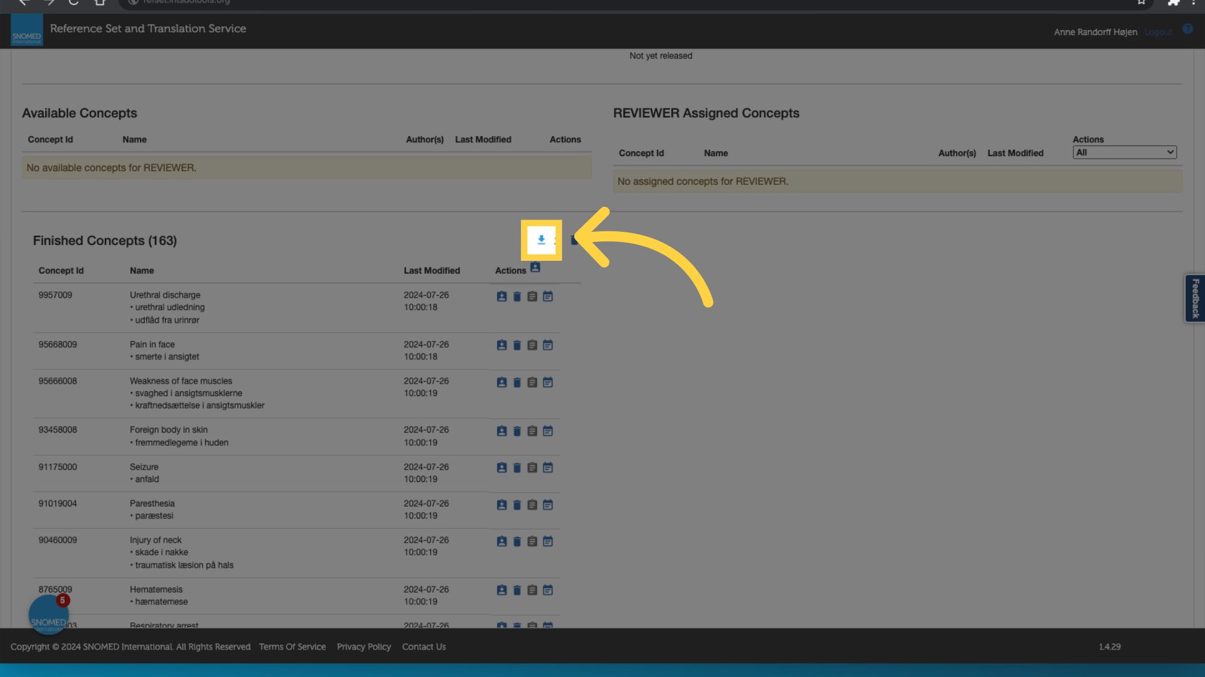Assign user for Weakness of face muscles

click(x=501, y=382)
